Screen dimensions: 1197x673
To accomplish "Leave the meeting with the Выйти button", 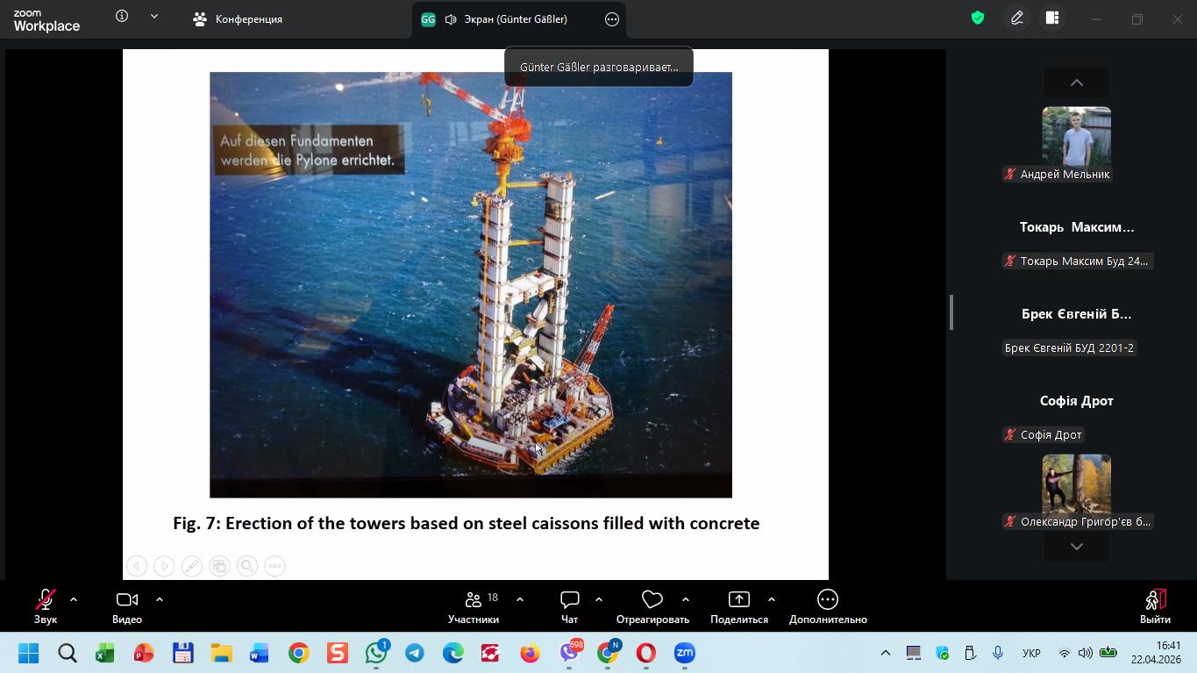I will [1155, 606].
